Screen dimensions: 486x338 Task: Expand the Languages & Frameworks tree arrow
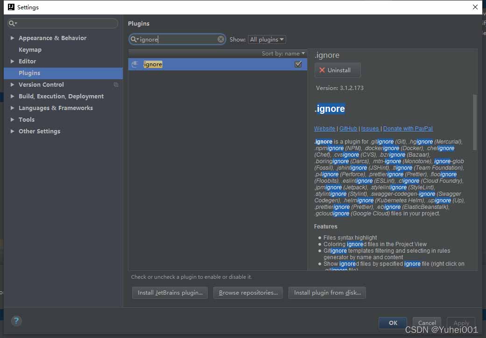coord(13,108)
